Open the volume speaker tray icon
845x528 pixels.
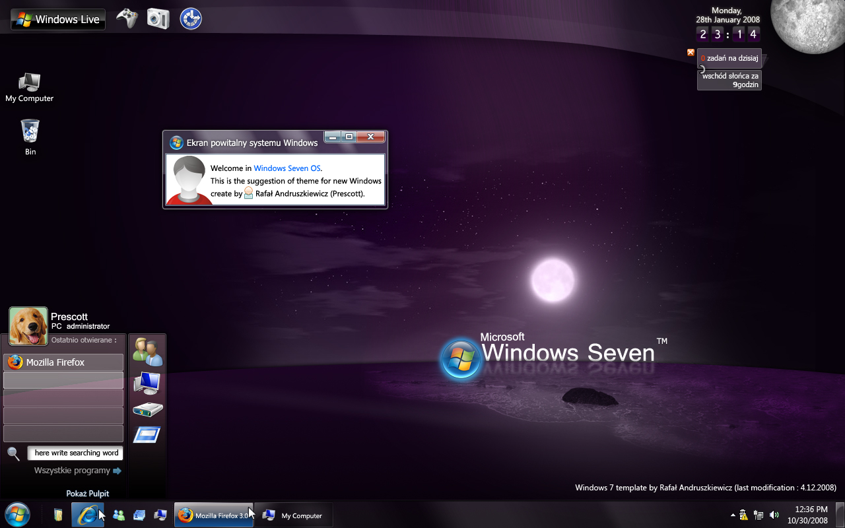point(774,515)
